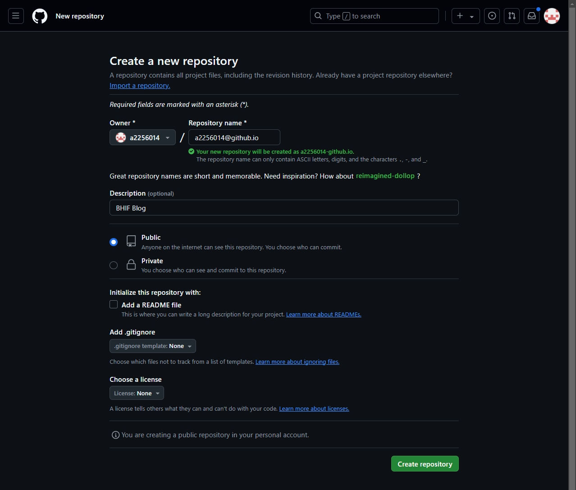
Task: Open the License None dropdown
Action: tap(137, 393)
